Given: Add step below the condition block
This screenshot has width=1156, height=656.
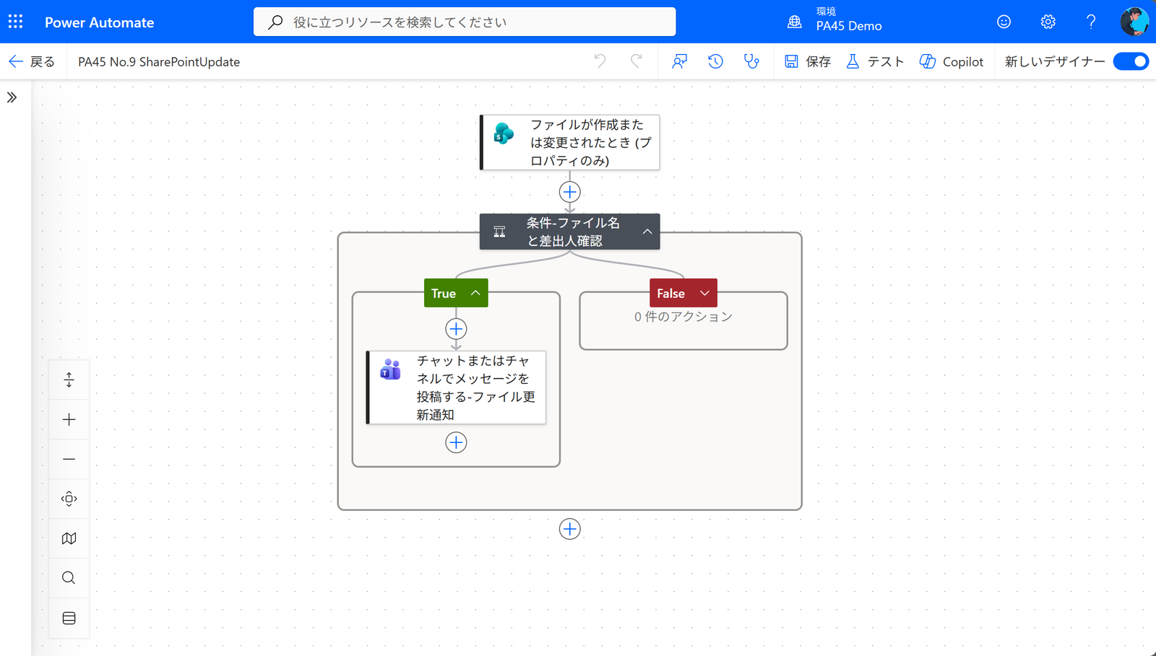Looking at the screenshot, I should [x=569, y=529].
